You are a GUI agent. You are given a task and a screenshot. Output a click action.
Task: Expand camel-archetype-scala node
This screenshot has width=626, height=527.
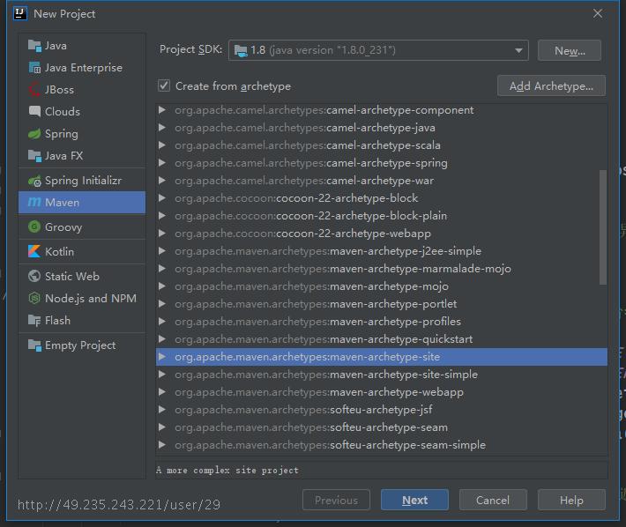coord(162,145)
